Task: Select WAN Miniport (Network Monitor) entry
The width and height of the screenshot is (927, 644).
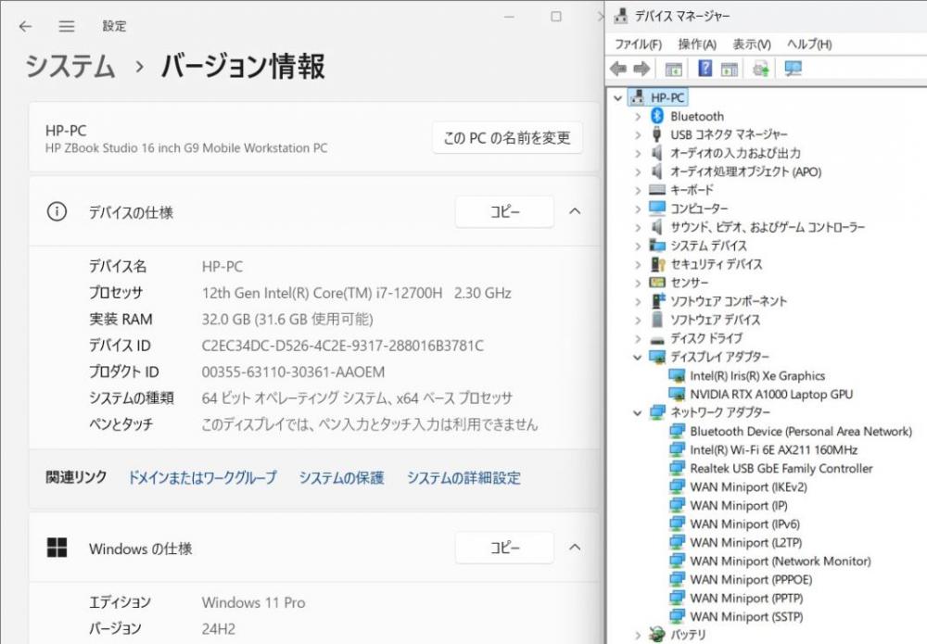Action: (781, 561)
